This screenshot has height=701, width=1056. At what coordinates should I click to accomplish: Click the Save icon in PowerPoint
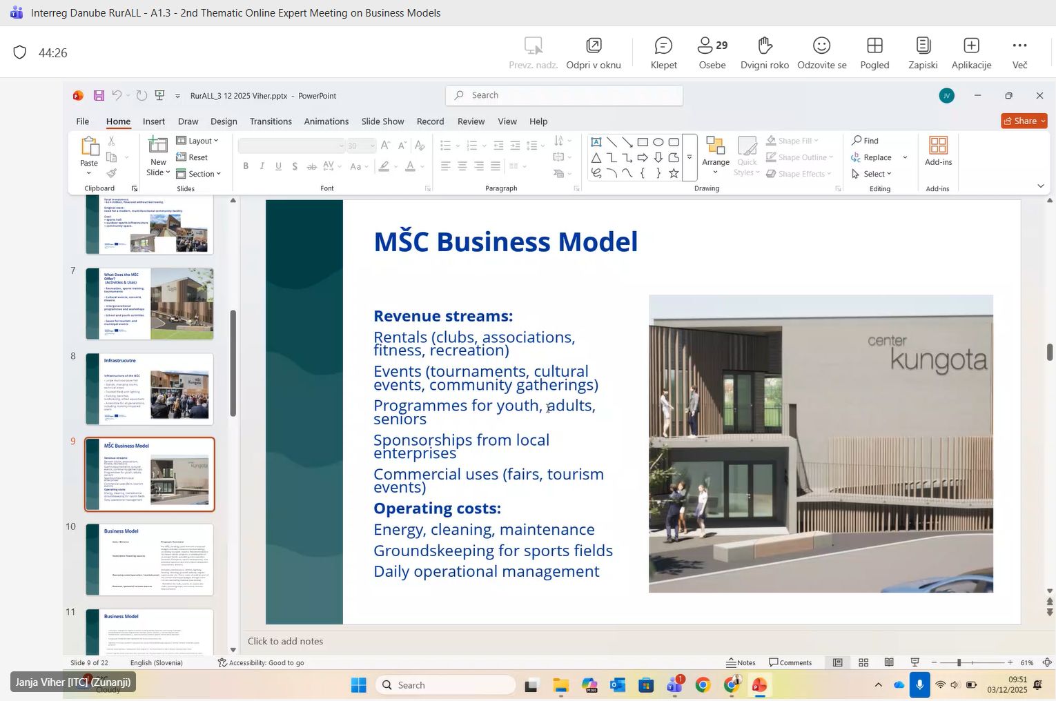tap(99, 96)
